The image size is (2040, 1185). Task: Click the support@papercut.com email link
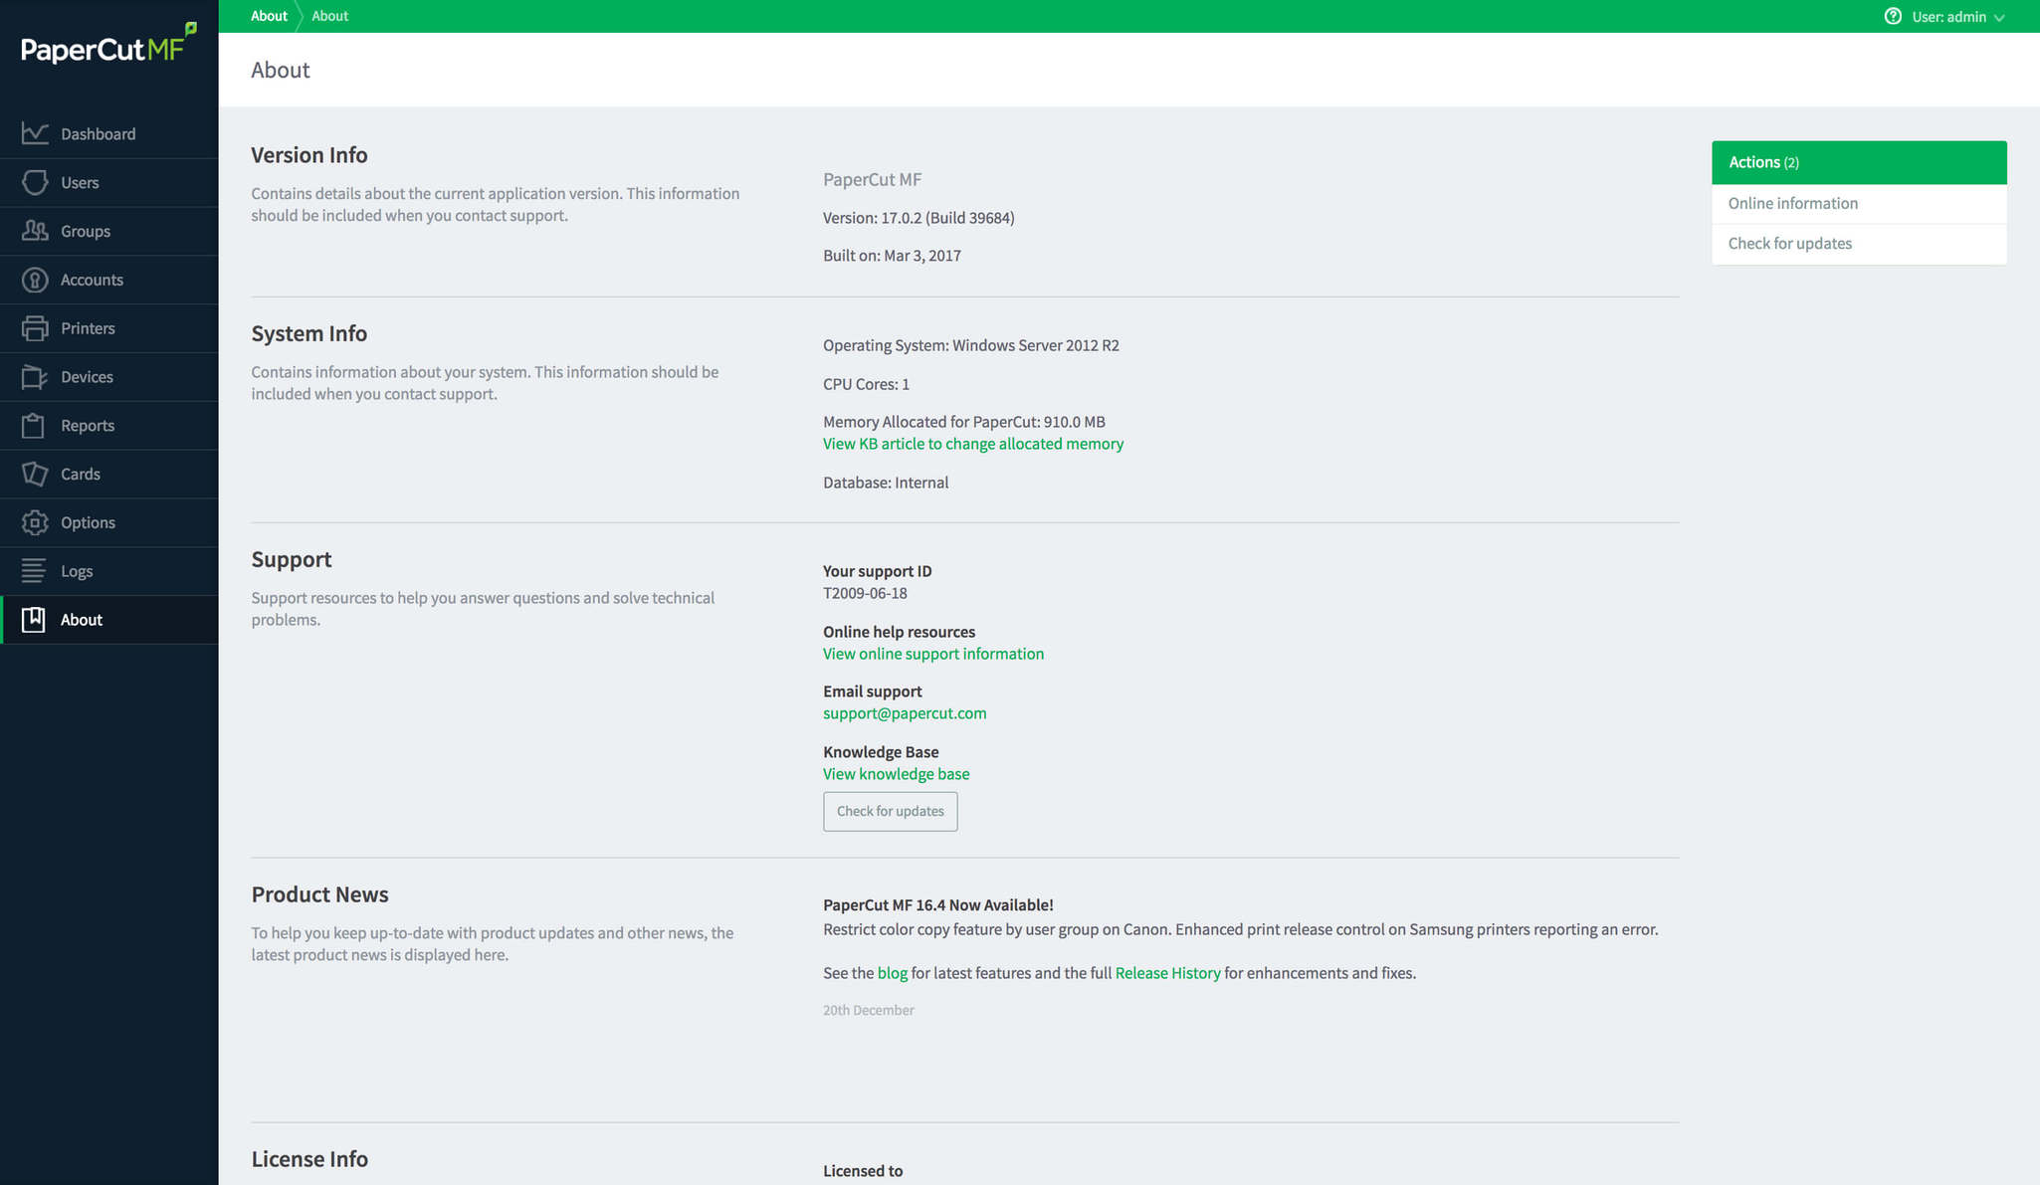(904, 713)
